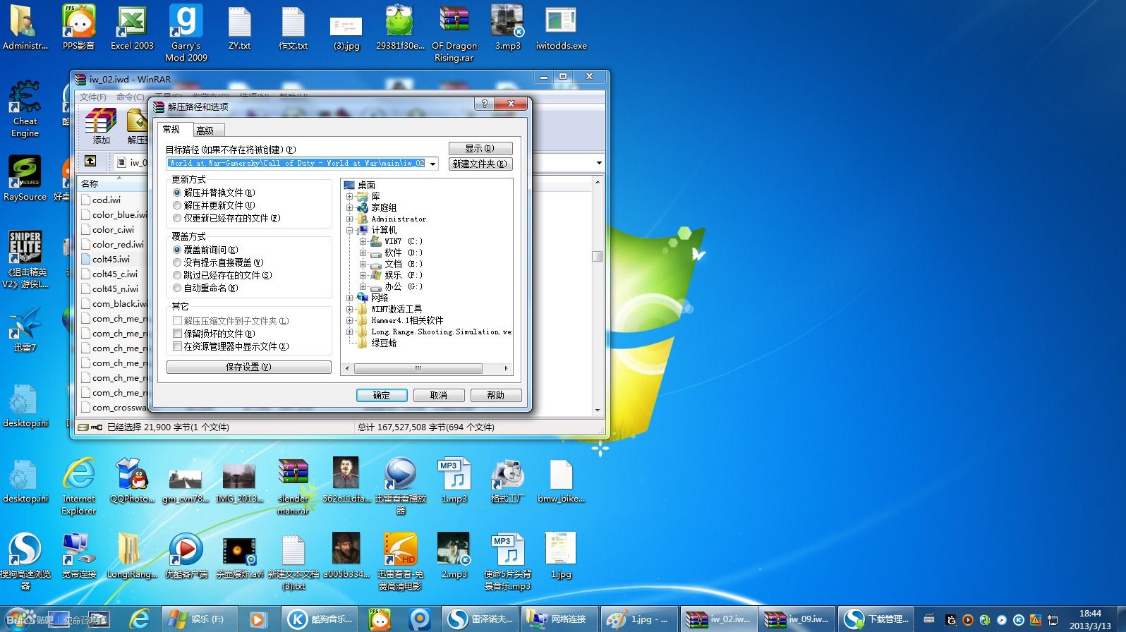Click the 保存设置 button
Viewport: 1126px width, 632px height.
click(x=248, y=367)
